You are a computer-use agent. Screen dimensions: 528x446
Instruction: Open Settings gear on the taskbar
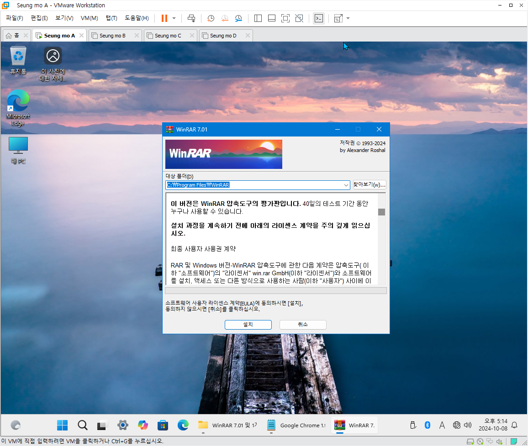tap(122, 425)
